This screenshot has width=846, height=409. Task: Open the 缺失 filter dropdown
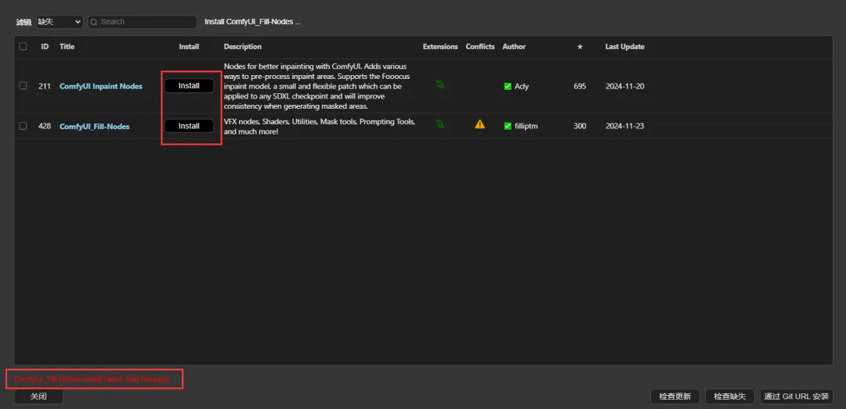[x=60, y=22]
